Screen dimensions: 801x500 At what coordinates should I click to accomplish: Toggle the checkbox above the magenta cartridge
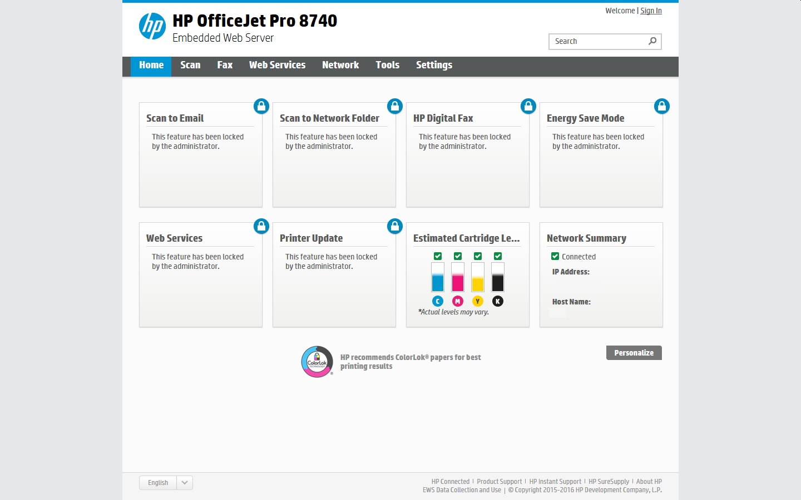[458, 256]
